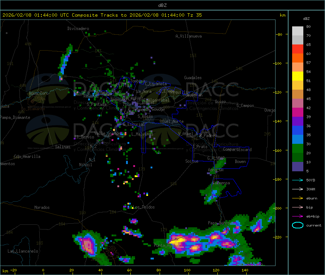Click the CompantEscard map label

pos(237,150)
